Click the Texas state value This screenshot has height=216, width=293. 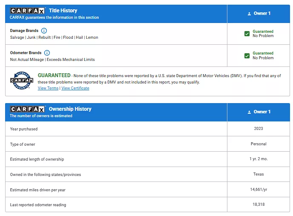click(x=259, y=174)
